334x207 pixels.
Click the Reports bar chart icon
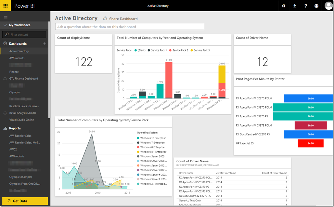tap(5, 128)
